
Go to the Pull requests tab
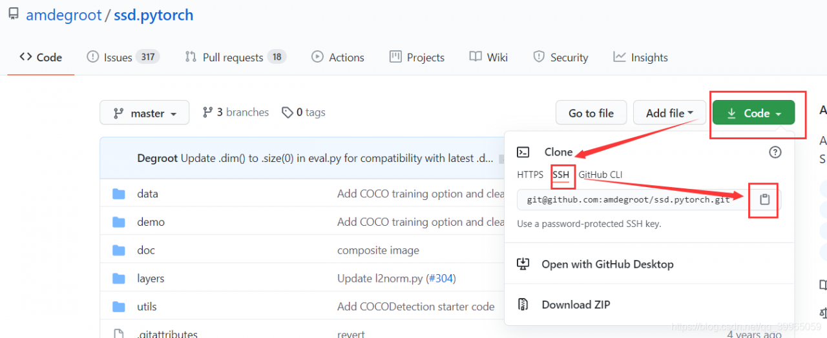tap(235, 57)
